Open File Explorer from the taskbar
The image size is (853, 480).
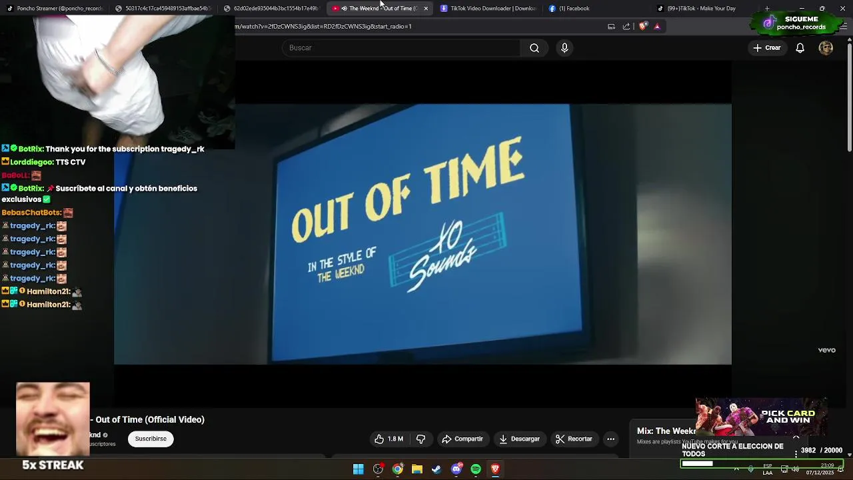point(417,469)
